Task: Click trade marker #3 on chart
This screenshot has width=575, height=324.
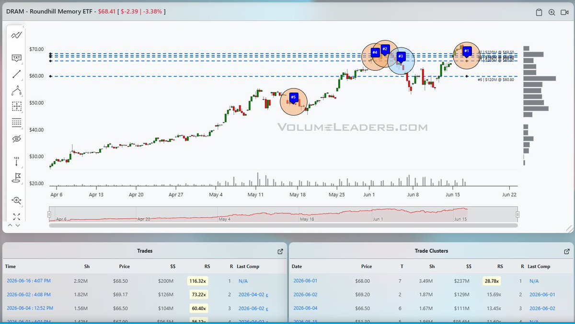Action: pyautogui.click(x=401, y=57)
